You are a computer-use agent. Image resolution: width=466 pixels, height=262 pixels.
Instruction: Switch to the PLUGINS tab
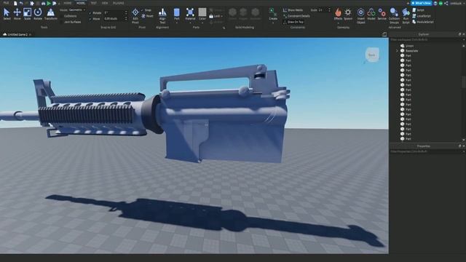(118, 3)
